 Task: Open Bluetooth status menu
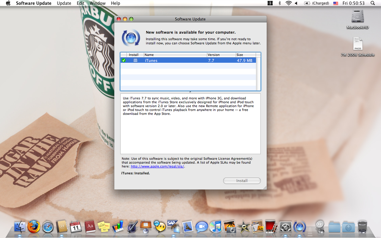[279, 3]
